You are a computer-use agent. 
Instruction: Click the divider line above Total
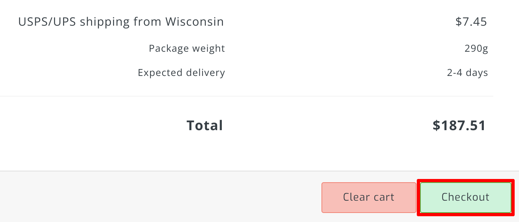246,96
